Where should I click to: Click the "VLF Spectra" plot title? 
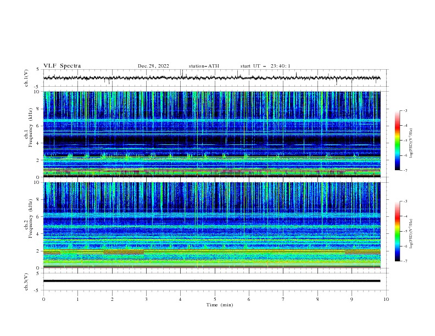pyautogui.click(x=62, y=66)
